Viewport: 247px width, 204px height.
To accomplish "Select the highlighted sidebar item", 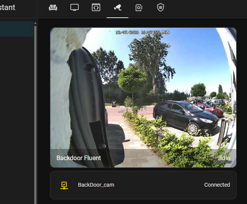I will tap(17, 29).
